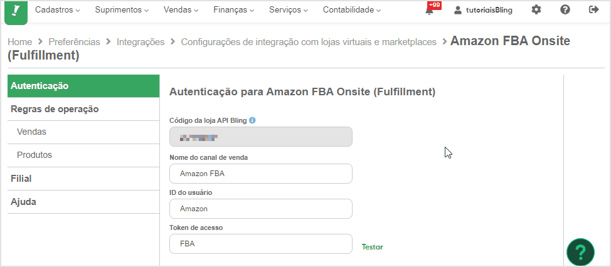
Task: Click the Testar link
Action: 372,247
